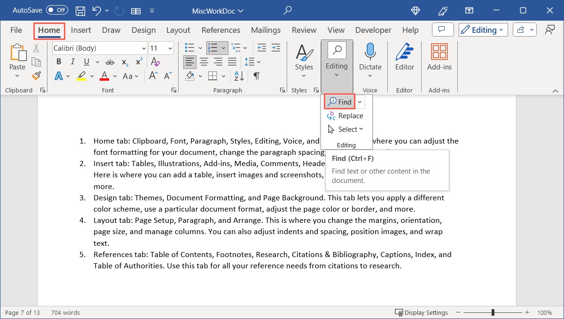Show paragraph marks with Show/Hide icon

[256, 76]
